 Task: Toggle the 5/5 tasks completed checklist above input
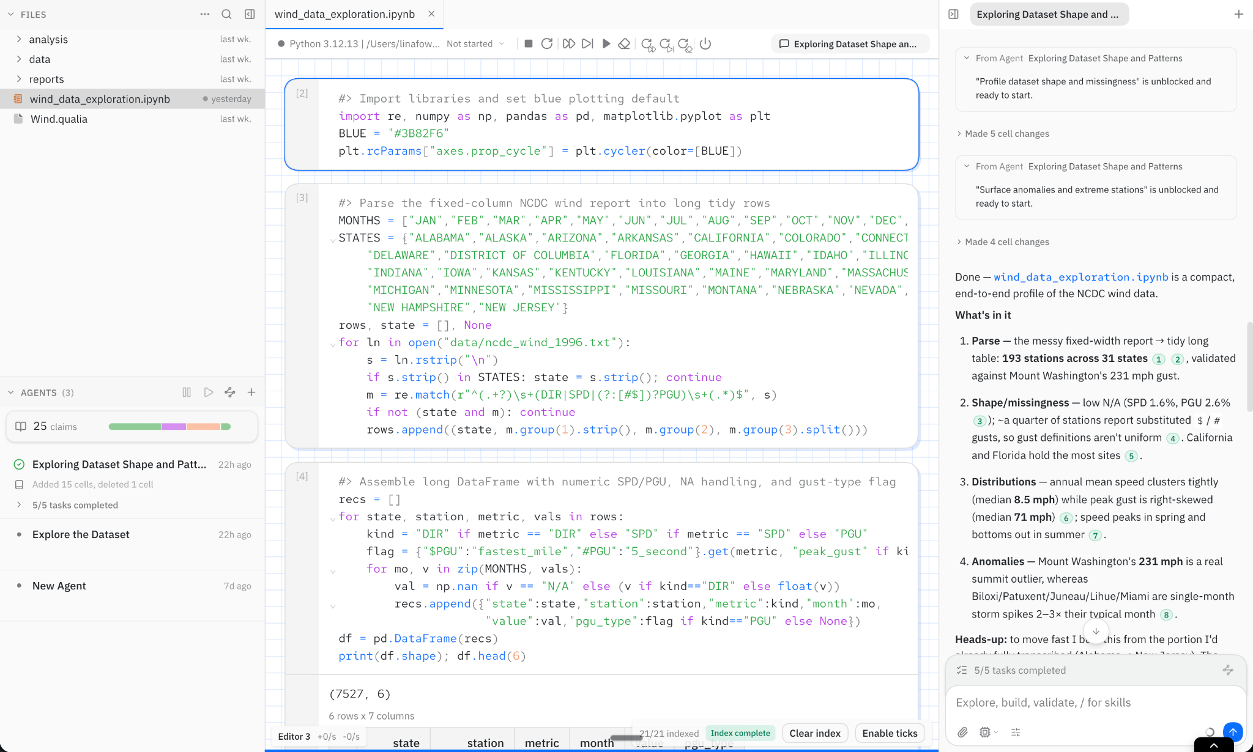pyautogui.click(x=1019, y=670)
